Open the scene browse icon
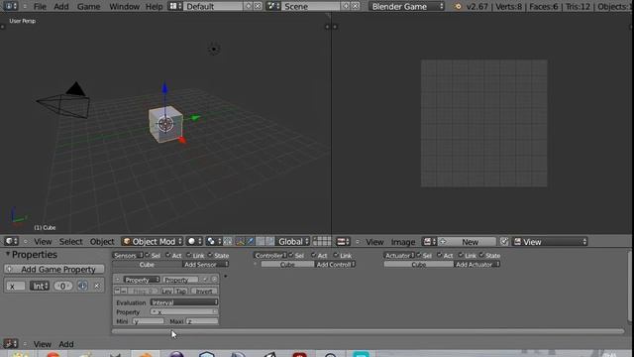 273,7
